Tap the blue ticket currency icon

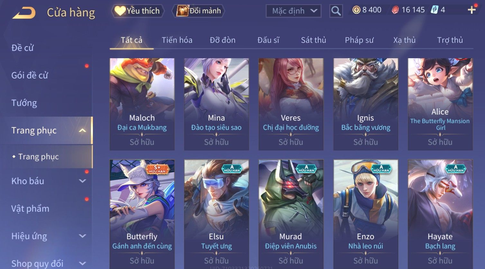(435, 10)
